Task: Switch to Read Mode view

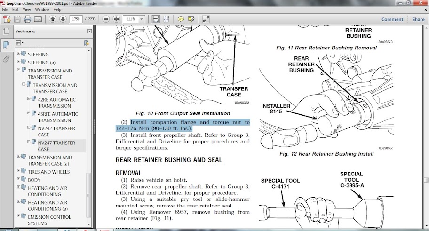Action: 206,19
